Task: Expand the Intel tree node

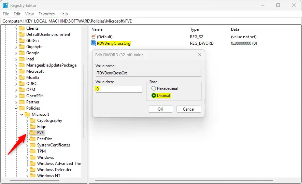Action: (16, 59)
